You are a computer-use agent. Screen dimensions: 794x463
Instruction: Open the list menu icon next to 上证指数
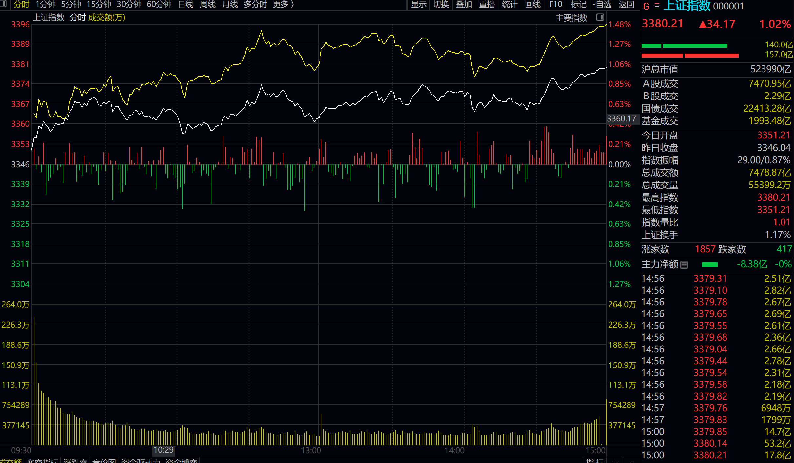[x=657, y=6]
